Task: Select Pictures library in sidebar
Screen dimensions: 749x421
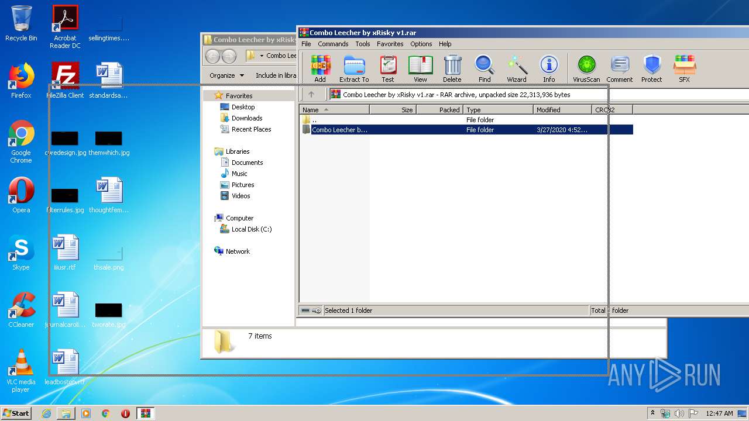Action: 242,185
